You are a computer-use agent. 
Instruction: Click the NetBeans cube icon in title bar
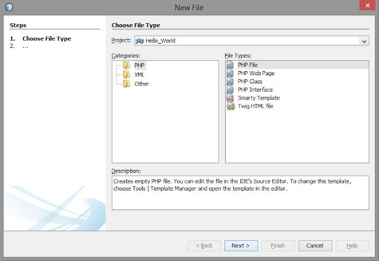(9, 7)
